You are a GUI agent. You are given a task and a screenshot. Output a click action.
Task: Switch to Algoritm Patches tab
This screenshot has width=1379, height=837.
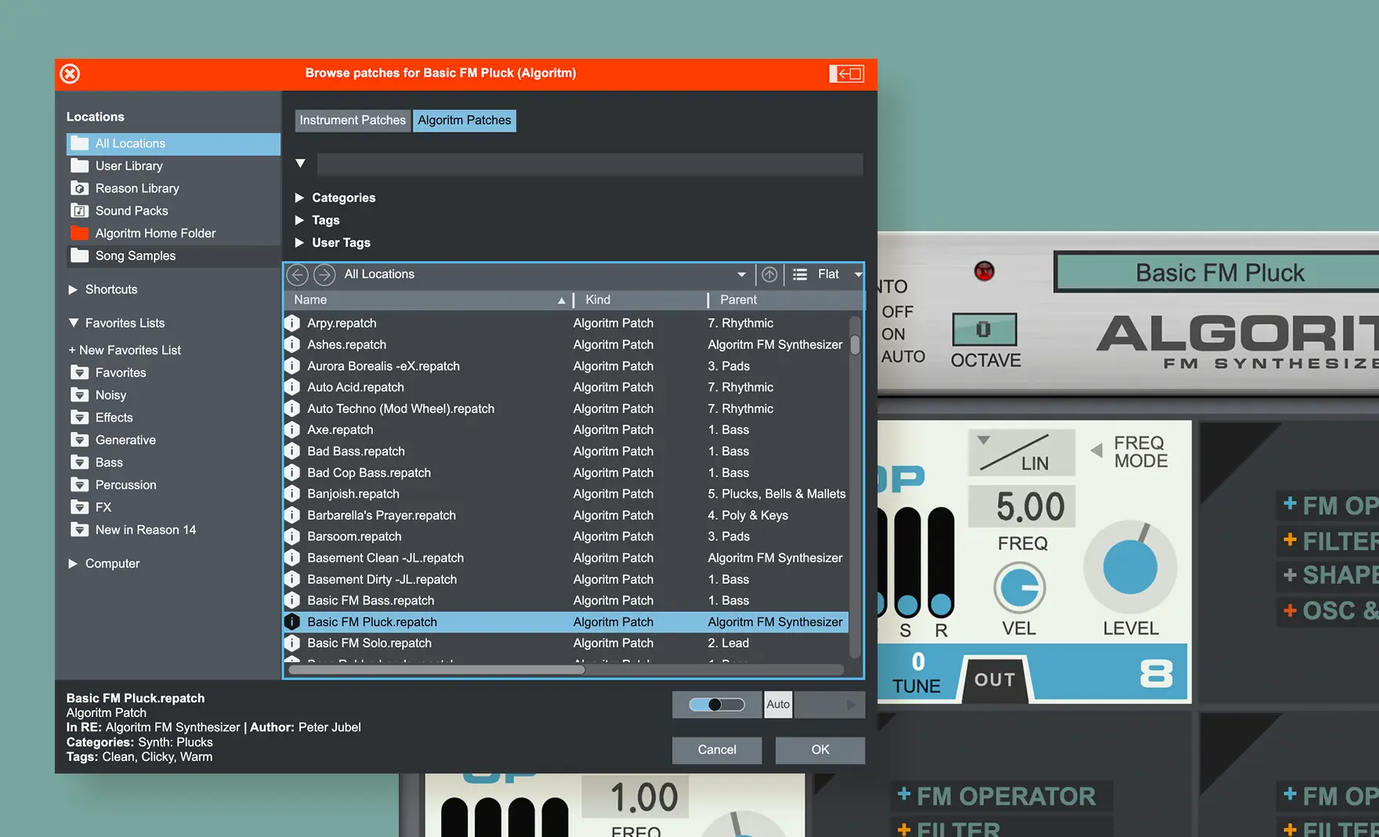click(x=465, y=121)
